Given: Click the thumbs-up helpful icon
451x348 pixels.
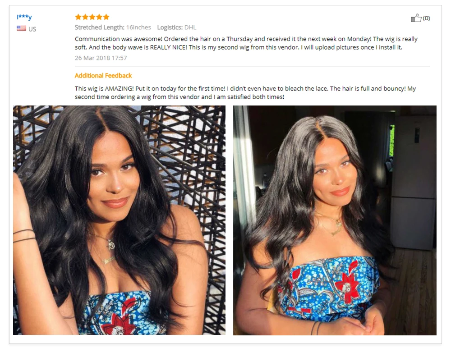Looking at the screenshot, I should click(416, 18).
